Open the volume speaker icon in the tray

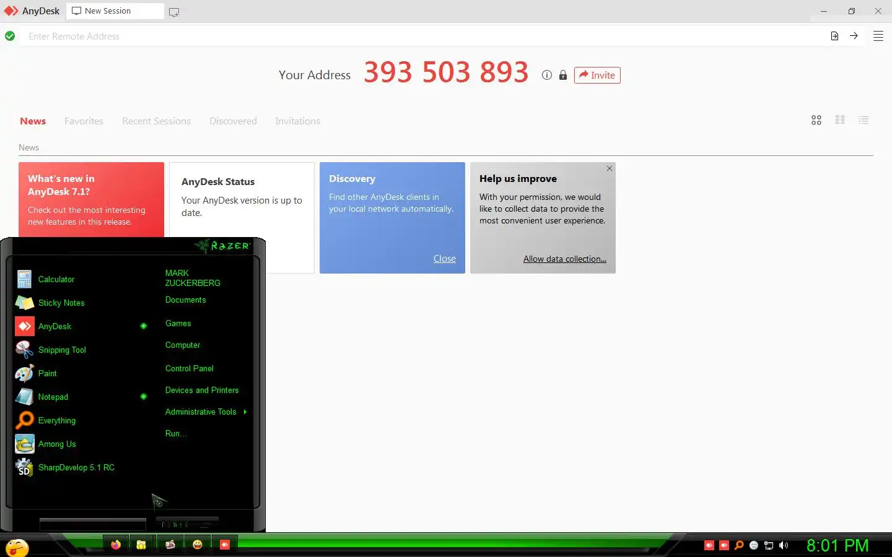(x=784, y=545)
